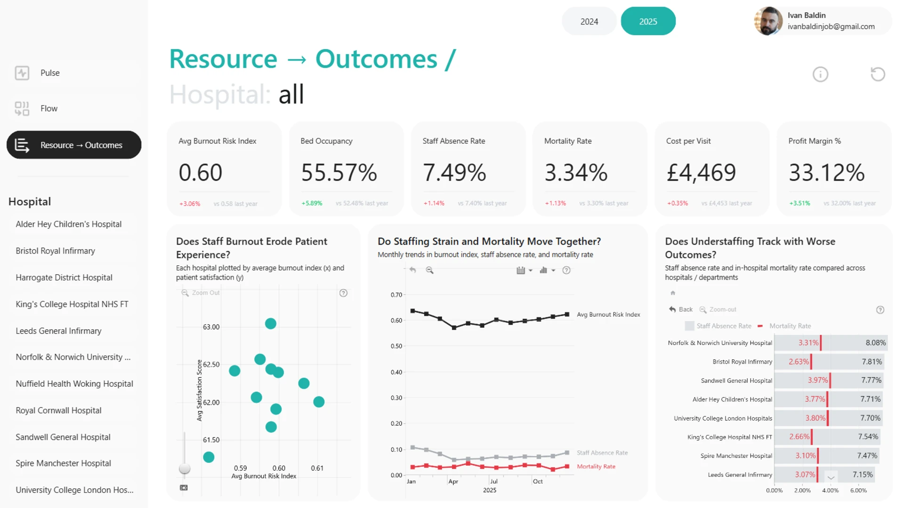Screen dimensions: 904x508
Task: Open the calendar granularity dropdown in trends chart
Action: [524, 270]
